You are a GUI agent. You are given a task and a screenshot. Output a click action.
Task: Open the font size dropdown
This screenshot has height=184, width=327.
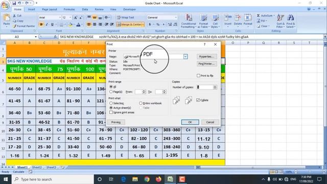pyautogui.click(x=70, y=18)
